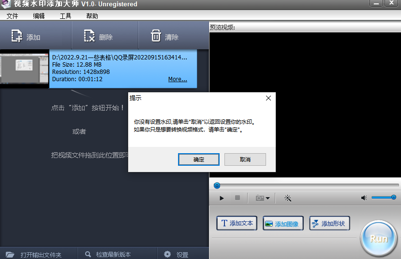Viewport: 401px width, 259px height.
Task: Open the 帮助 menu
Action: (x=92, y=16)
